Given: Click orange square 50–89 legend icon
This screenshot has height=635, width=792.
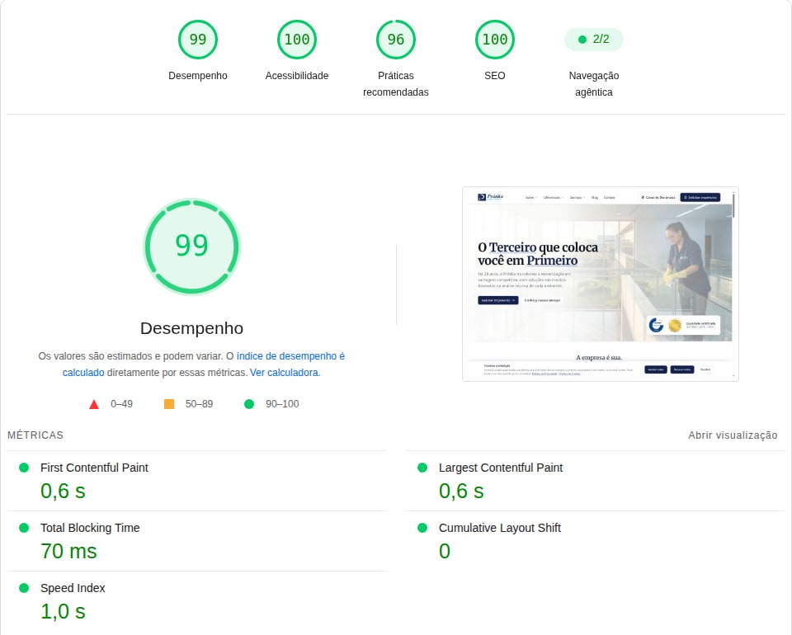Looking at the screenshot, I should tap(169, 404).
